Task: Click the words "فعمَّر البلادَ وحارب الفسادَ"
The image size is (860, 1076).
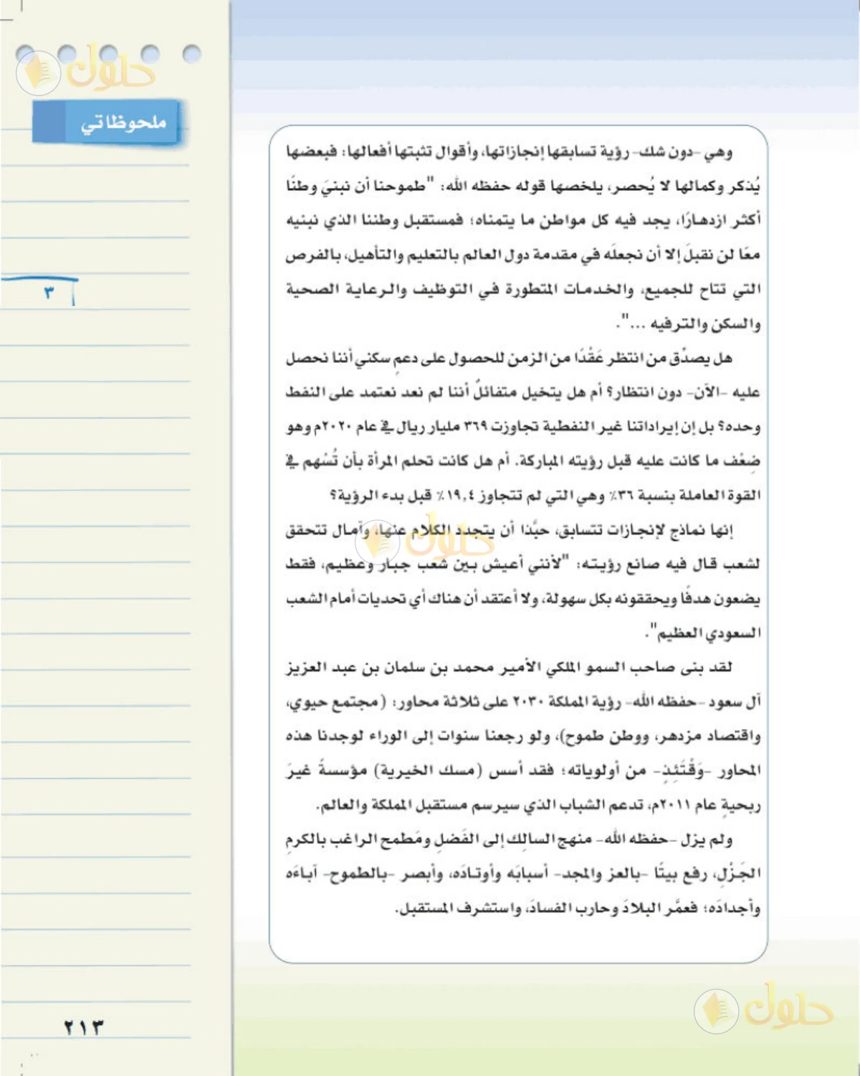Action: tap(613, 909)
